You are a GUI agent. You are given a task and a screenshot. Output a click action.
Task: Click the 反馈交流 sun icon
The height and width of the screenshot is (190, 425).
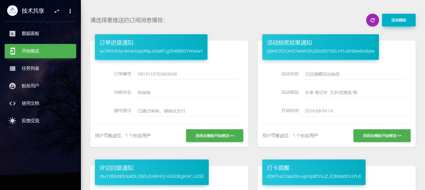(x=12, y=121)
